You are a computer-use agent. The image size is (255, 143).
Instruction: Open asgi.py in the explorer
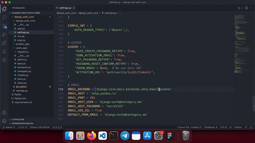point(21,29)
